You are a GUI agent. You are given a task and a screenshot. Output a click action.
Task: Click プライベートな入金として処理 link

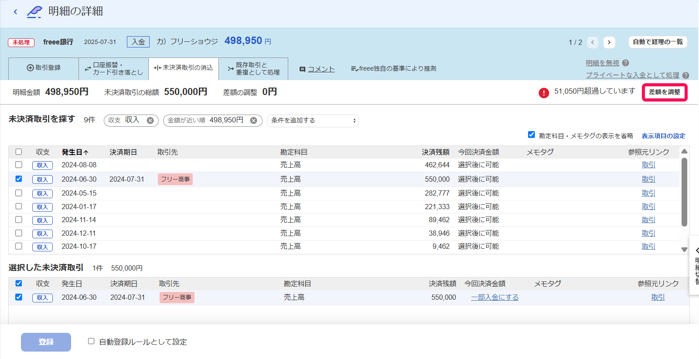(632, 75)
